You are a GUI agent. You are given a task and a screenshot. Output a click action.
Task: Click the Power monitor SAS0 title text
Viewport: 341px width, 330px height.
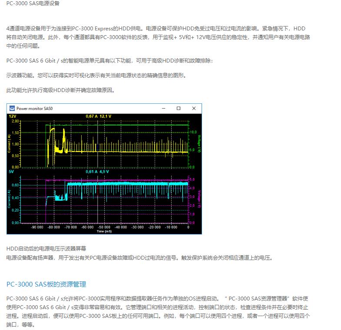click(35, 109)
